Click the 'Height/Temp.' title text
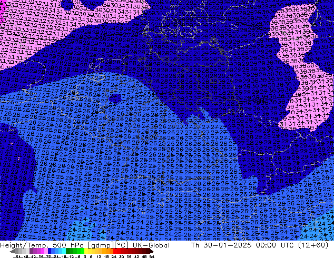This screenshot has width=334, height=258. point(24,245)
